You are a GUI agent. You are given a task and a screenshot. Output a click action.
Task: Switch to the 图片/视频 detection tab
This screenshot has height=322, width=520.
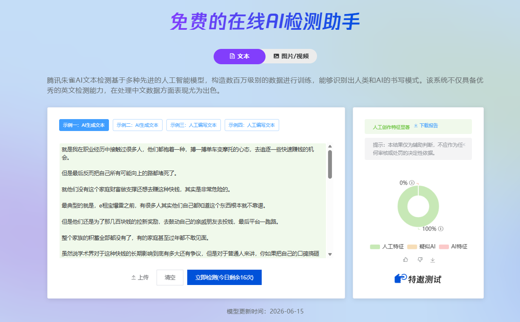coord(291,56)
